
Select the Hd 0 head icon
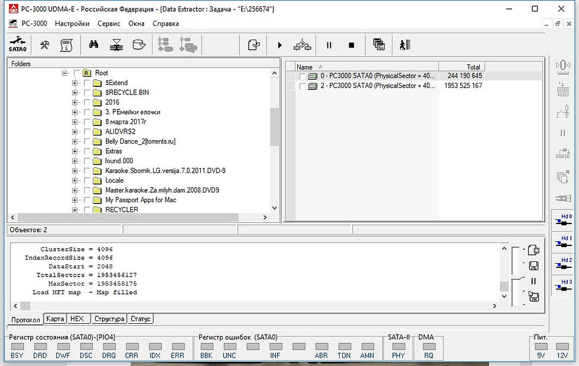[564, 220]
